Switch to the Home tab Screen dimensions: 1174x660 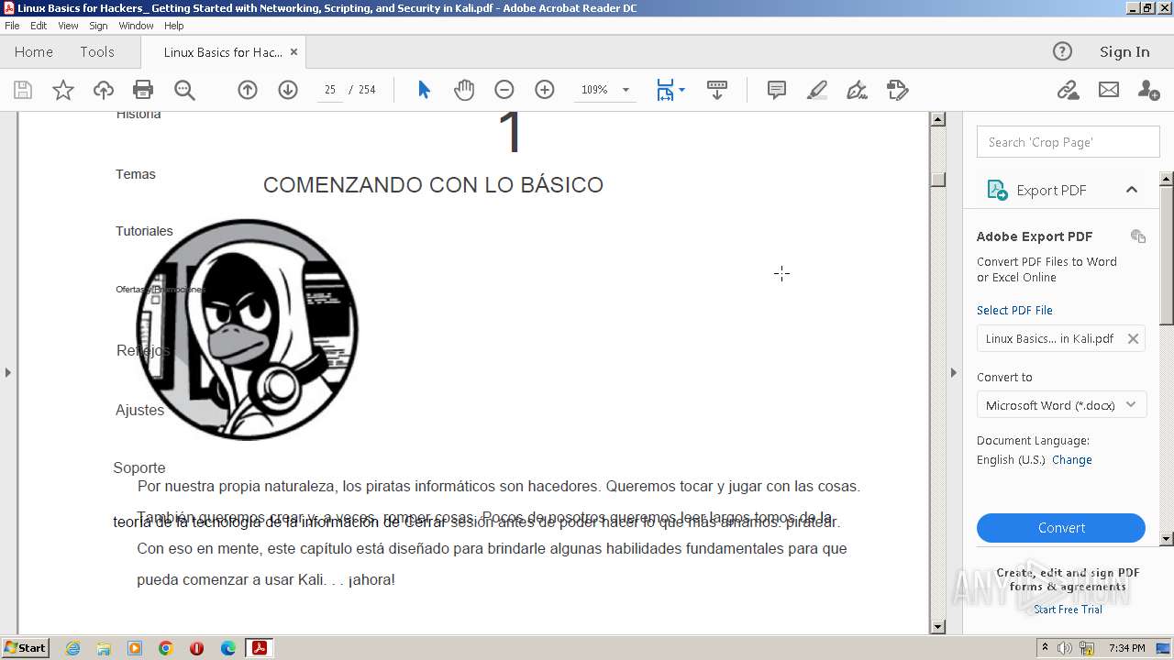click(34, 52)
